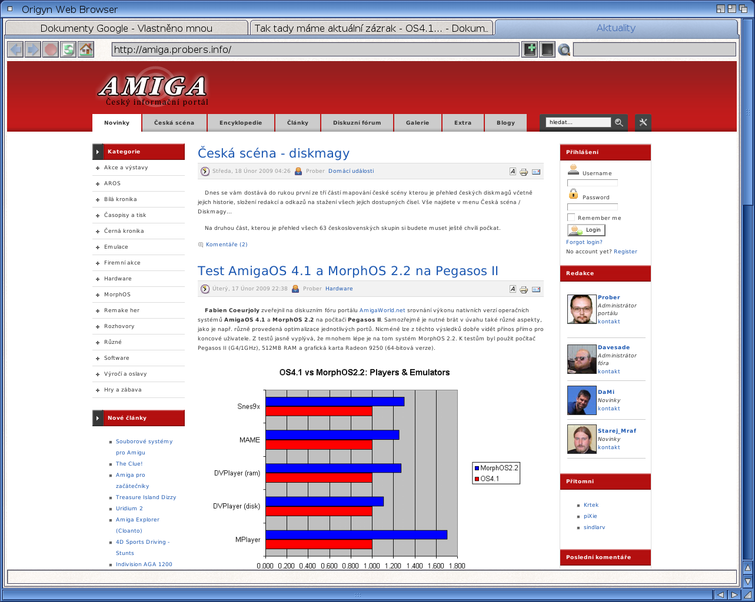Click the Kategorie panel header arrow
This screenshot has height=602, width=755.
point(98,152)
